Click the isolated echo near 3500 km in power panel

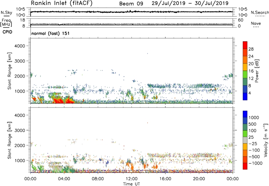click(147, 54)
